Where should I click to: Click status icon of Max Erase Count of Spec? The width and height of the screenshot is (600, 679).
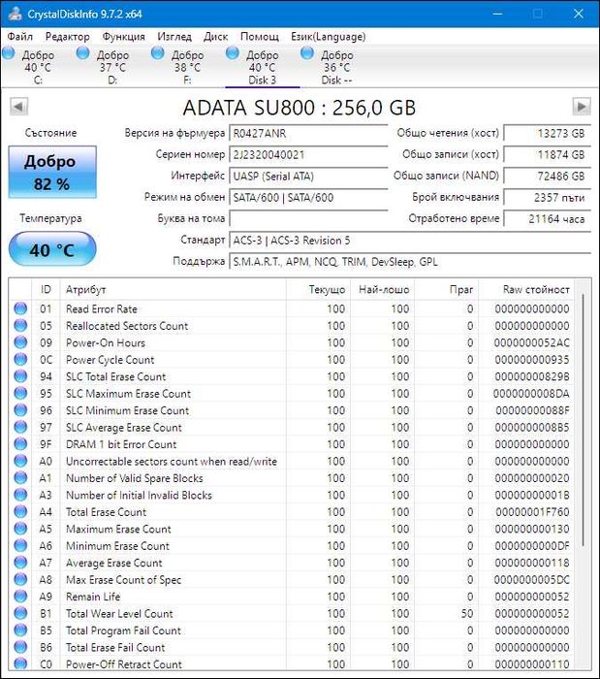pos(20,579)
